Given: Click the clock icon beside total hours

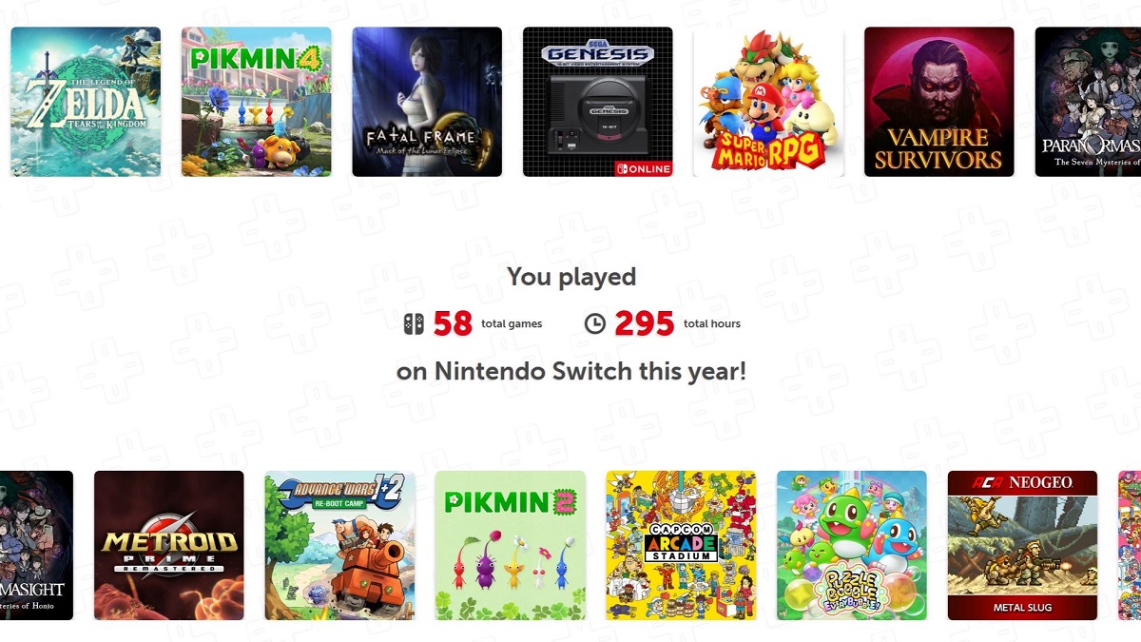Looking at the screenshot, I should pyautogui.click(x=597, y=323).
